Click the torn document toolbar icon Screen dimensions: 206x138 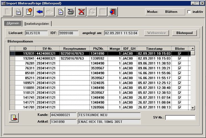click(x=18, y=12)
